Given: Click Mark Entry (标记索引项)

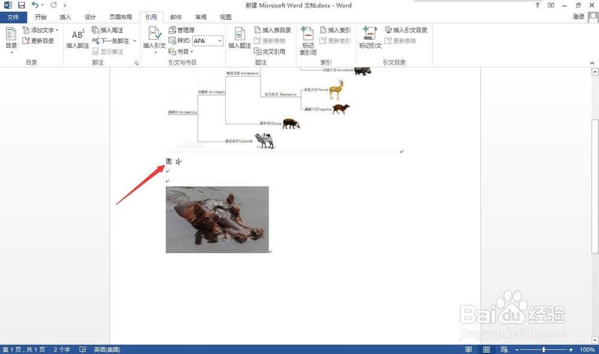Looking at the screenshot, I should pos(308,41).
